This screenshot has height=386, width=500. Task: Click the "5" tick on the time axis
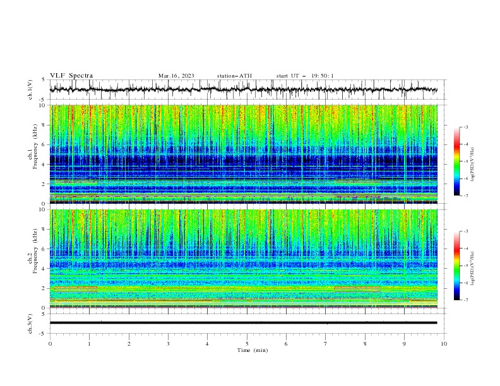[247, 344]
